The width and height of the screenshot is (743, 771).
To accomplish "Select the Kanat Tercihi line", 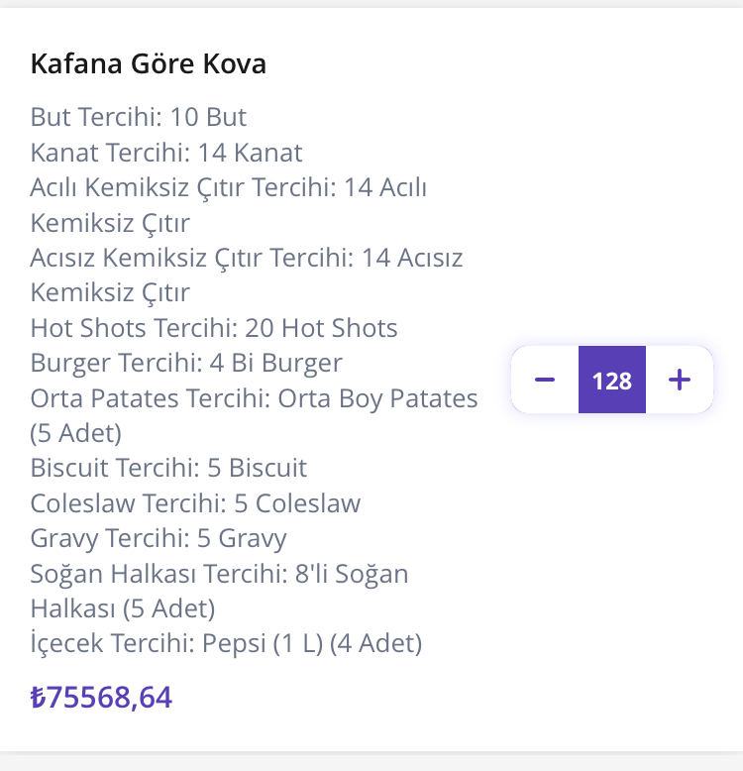I will point(166,153).
